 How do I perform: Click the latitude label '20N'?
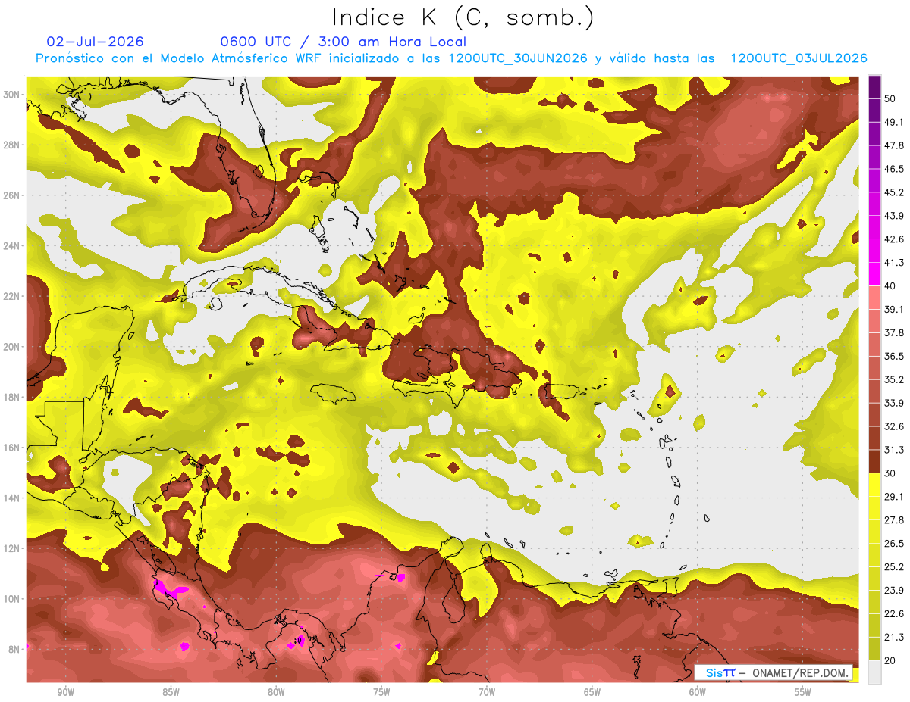coord(11,347)
